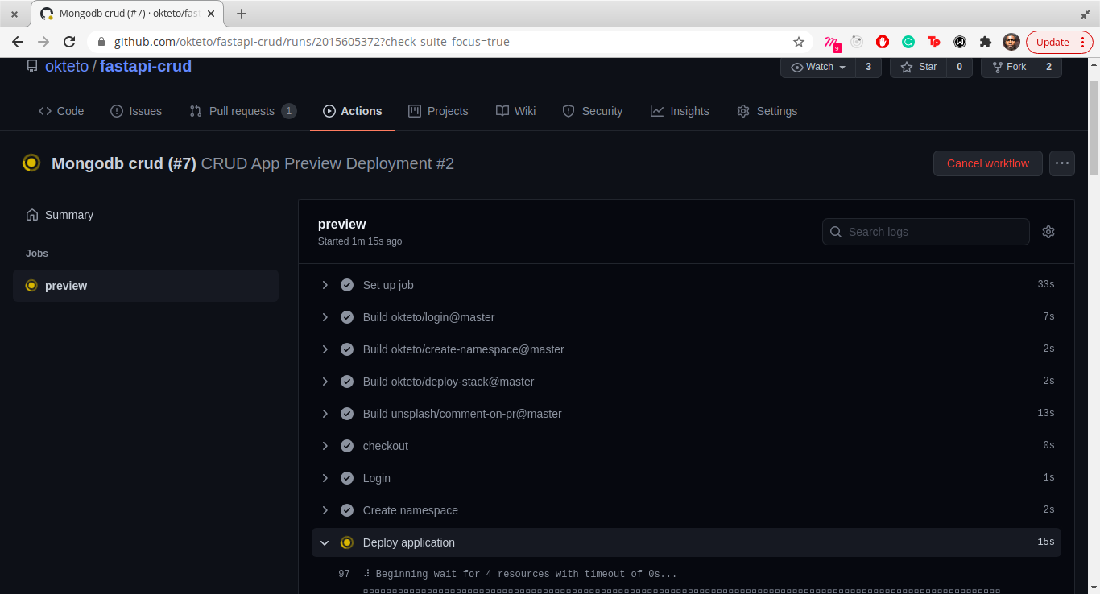Viewport: 1100px width, 594px height.
Task: Click the preview job status icon in sidebar
Action: click(x=31, y=286)
